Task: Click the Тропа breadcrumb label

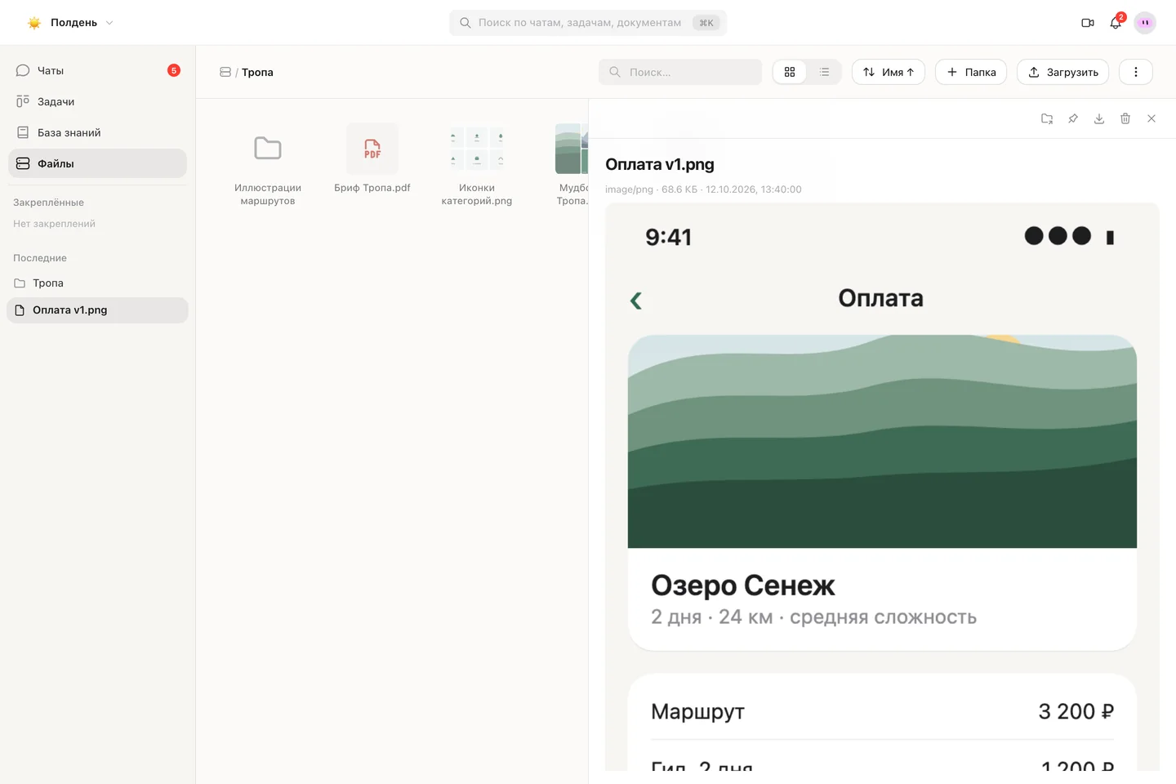Action: click(x=257, y=72)
